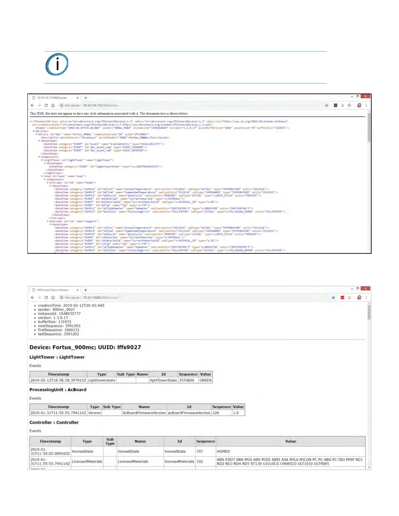Open Chrome menu in Device Streams window
Viewport: 399px width, 516px height.
point(366,298)
